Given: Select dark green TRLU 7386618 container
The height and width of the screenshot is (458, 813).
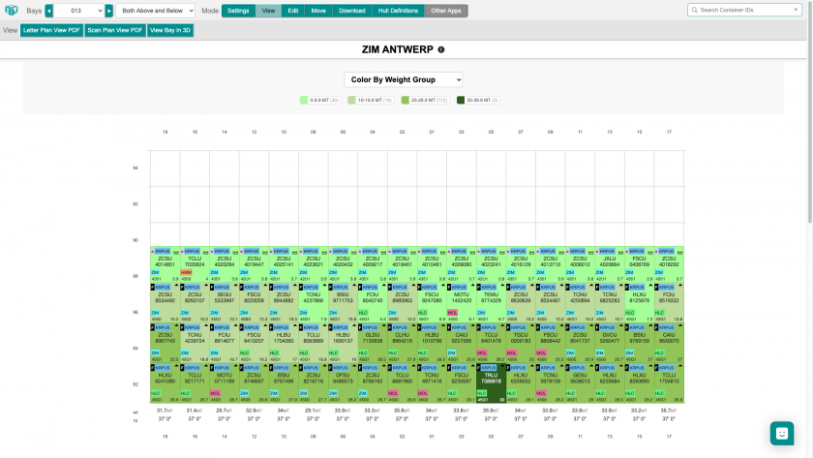Looking at the screenshot, I should click(491, 382).
